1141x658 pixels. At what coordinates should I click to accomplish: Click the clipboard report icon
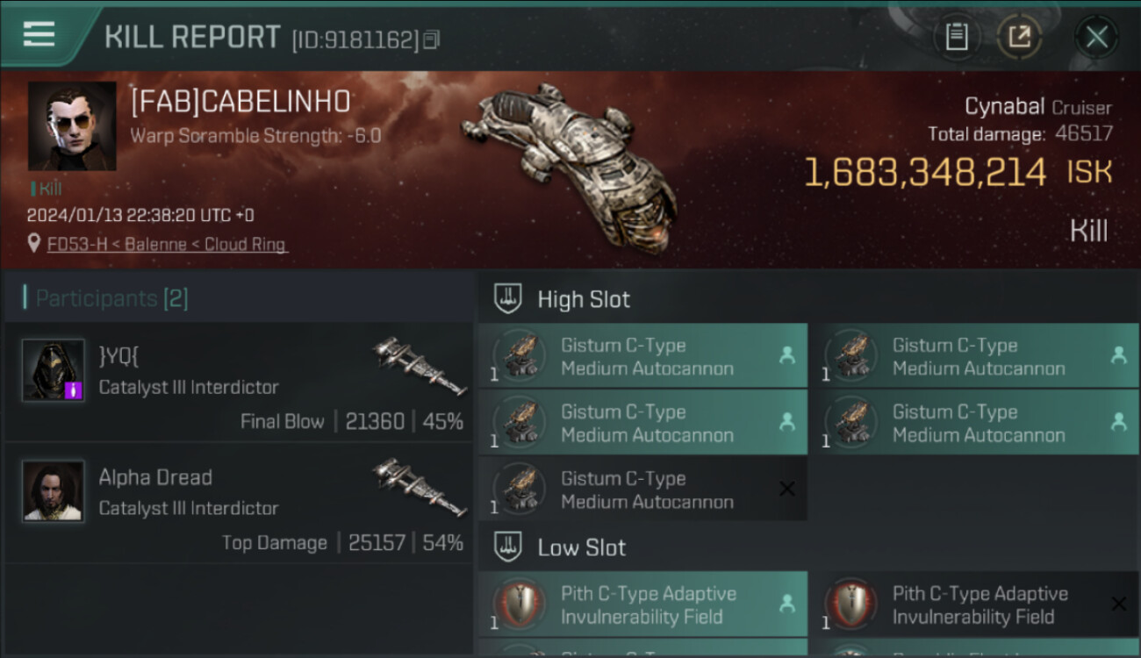[956, 37]
